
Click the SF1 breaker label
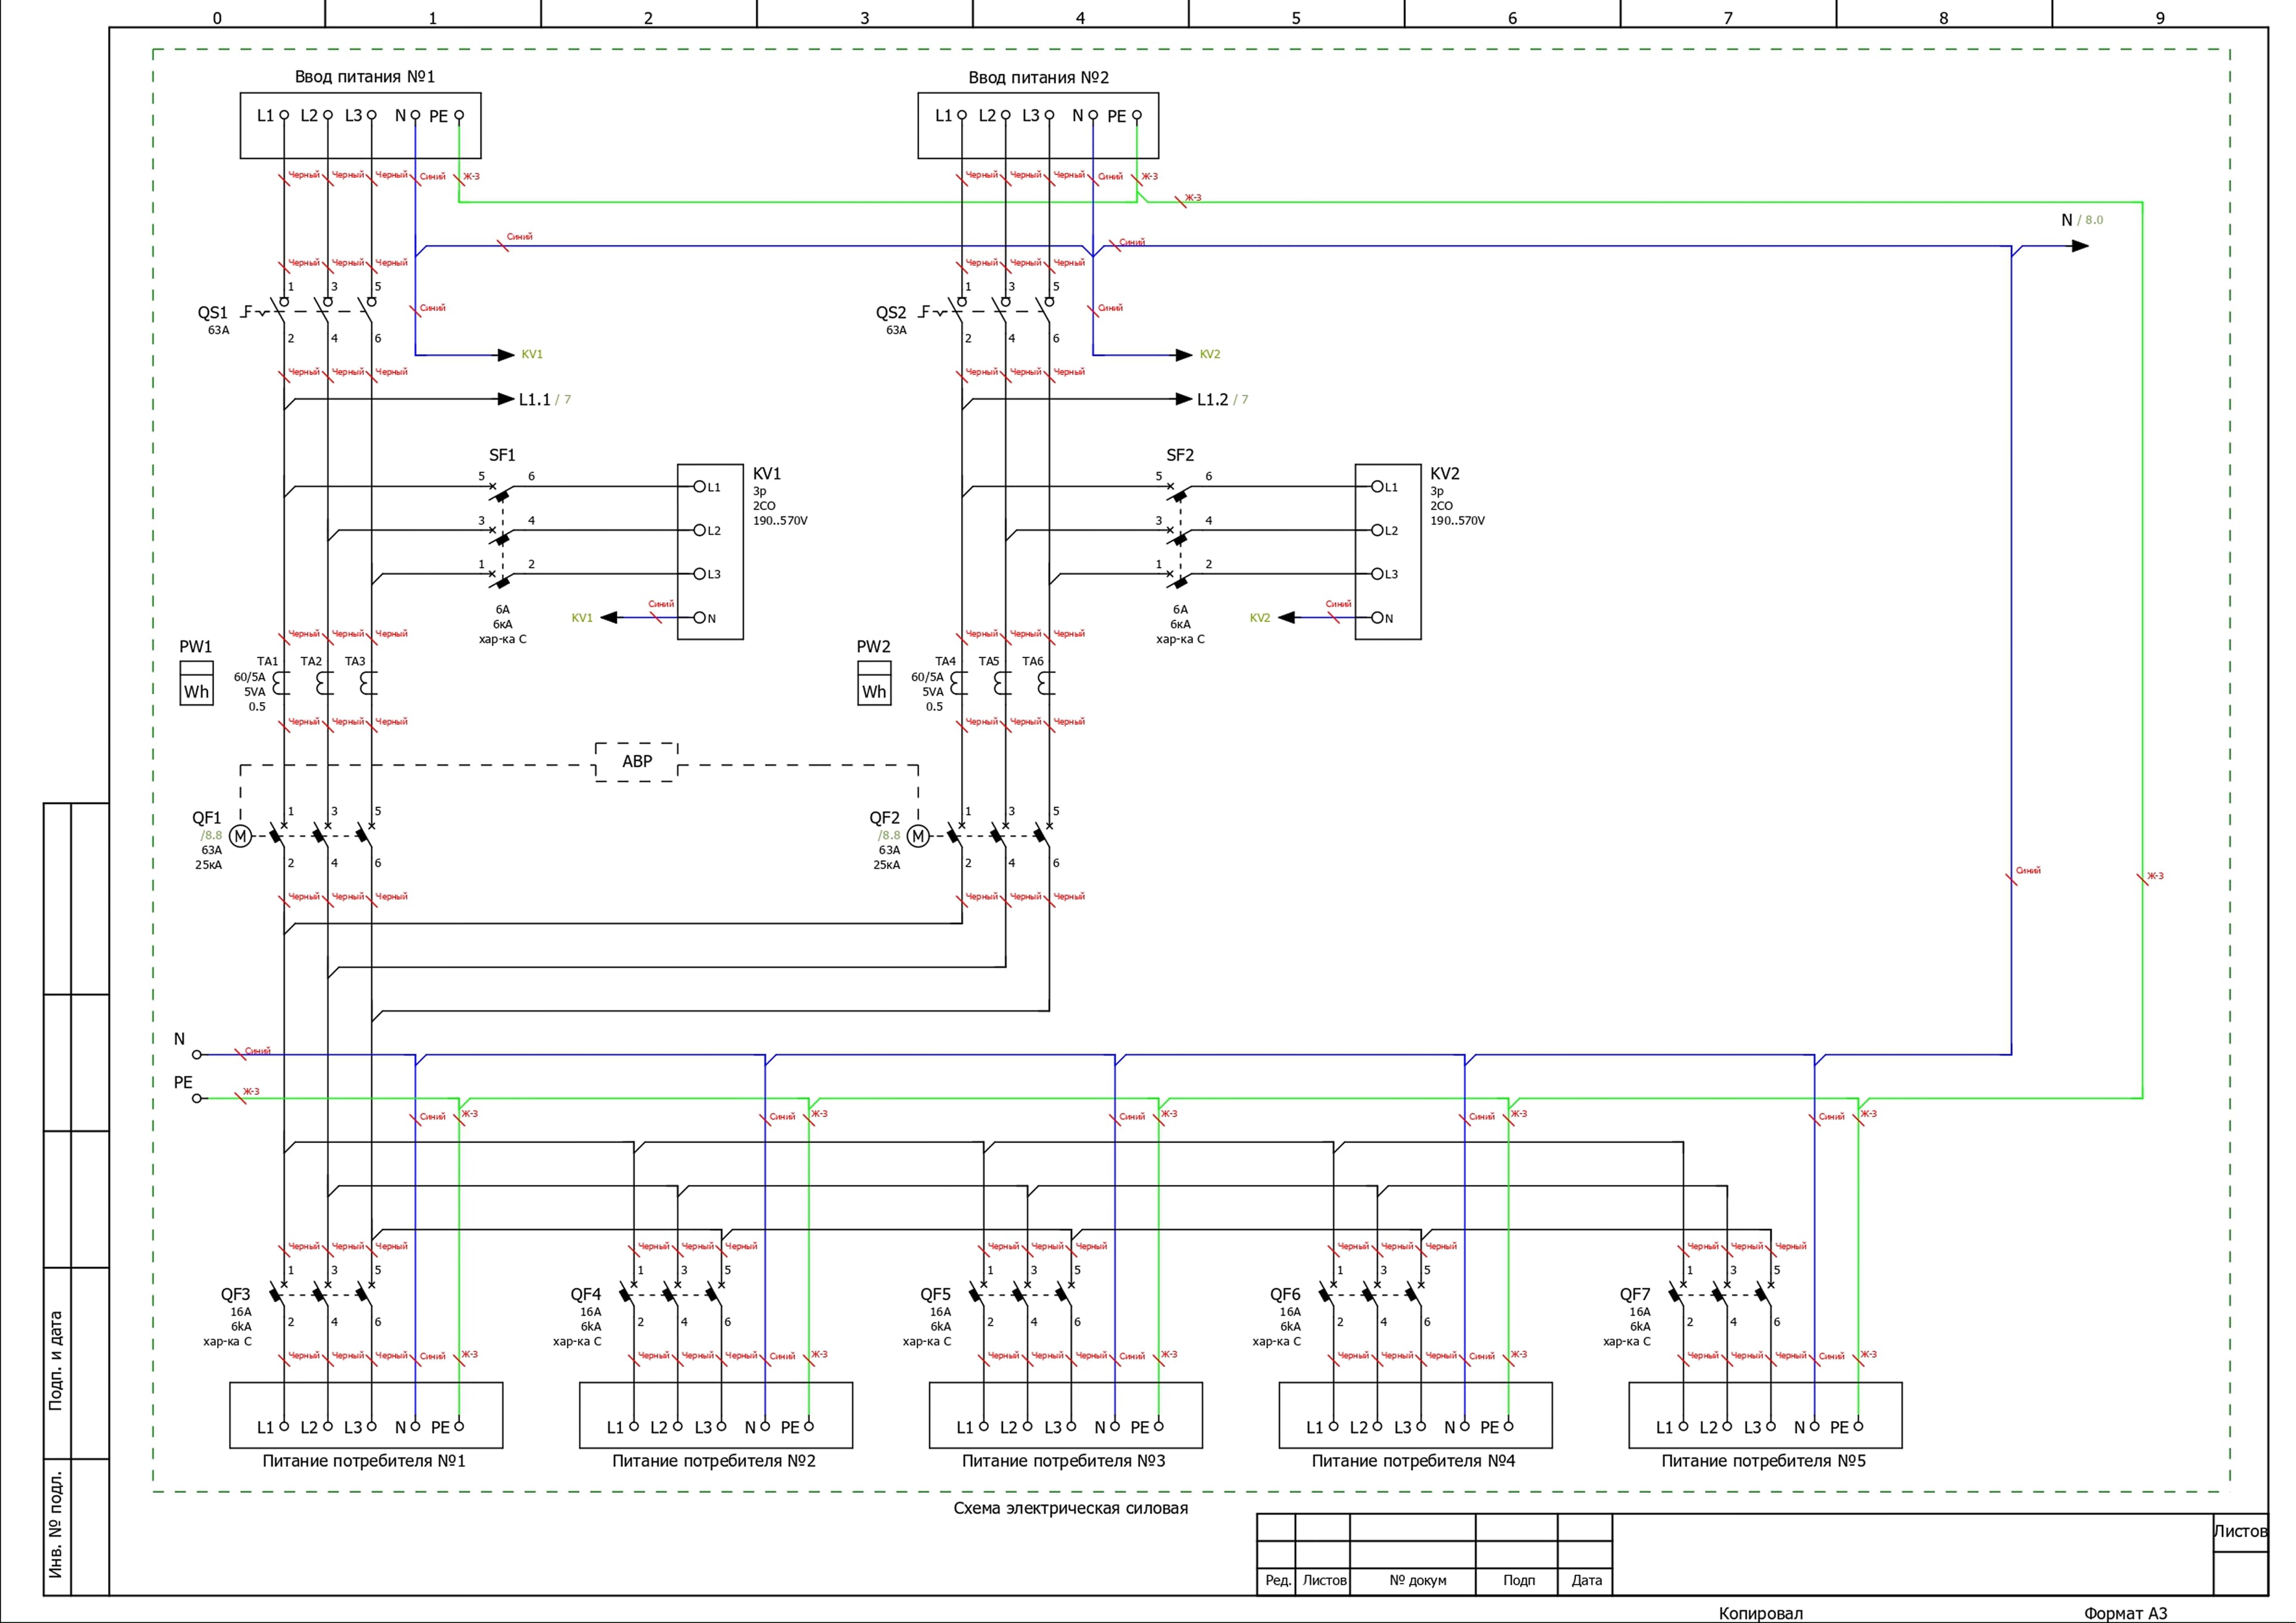(502, 455)
